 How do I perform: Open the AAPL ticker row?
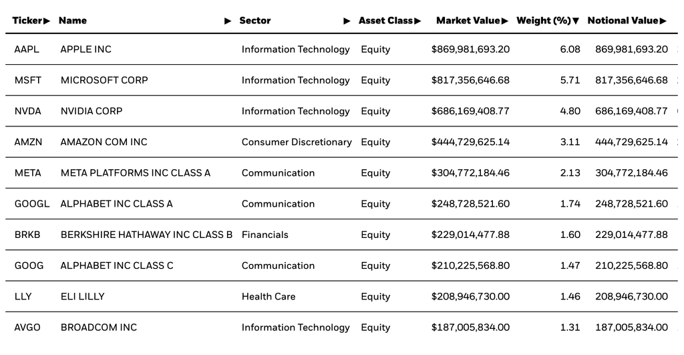click(27, 49)
